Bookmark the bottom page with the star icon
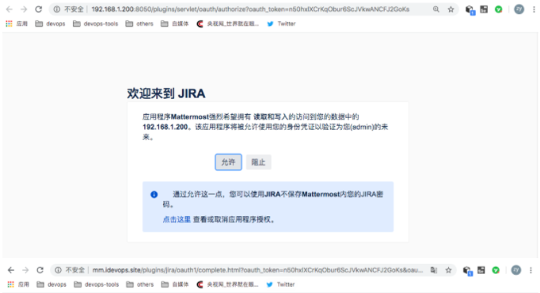The height and width of the screenshot is (293, 540). (x=448, y=270)
